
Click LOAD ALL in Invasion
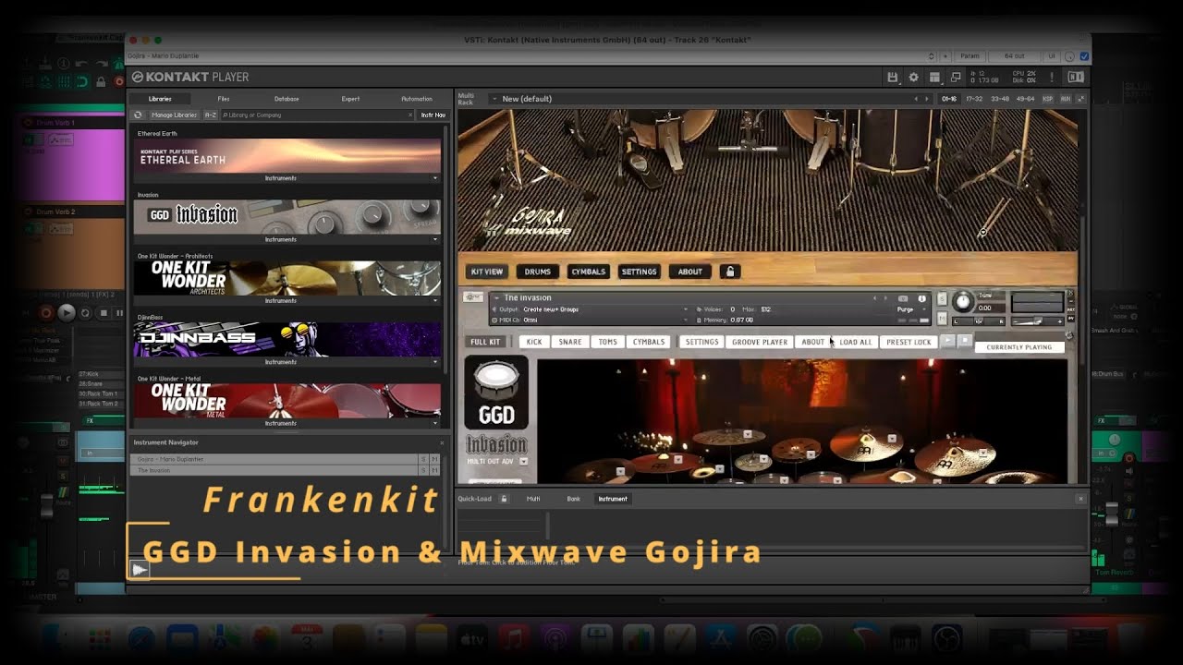point(855,342)
